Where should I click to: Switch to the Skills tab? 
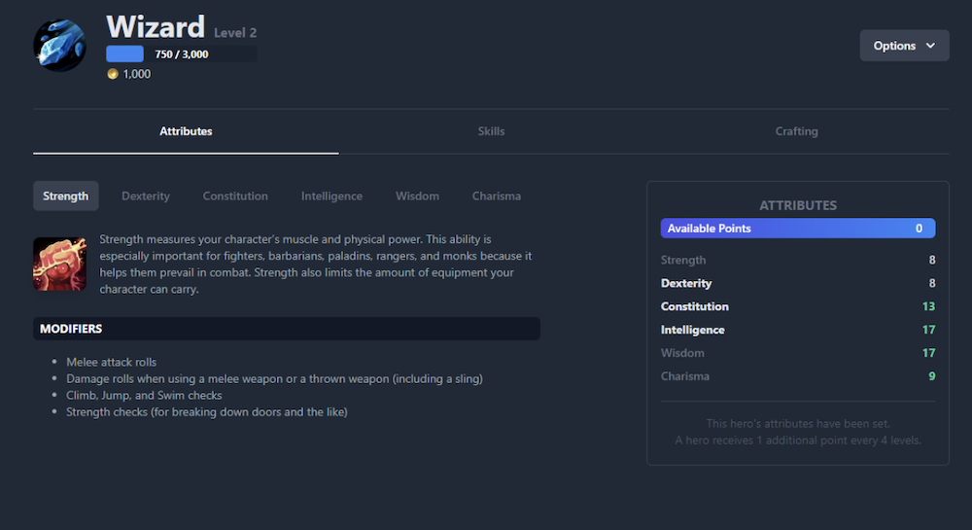tap(491, 131)
